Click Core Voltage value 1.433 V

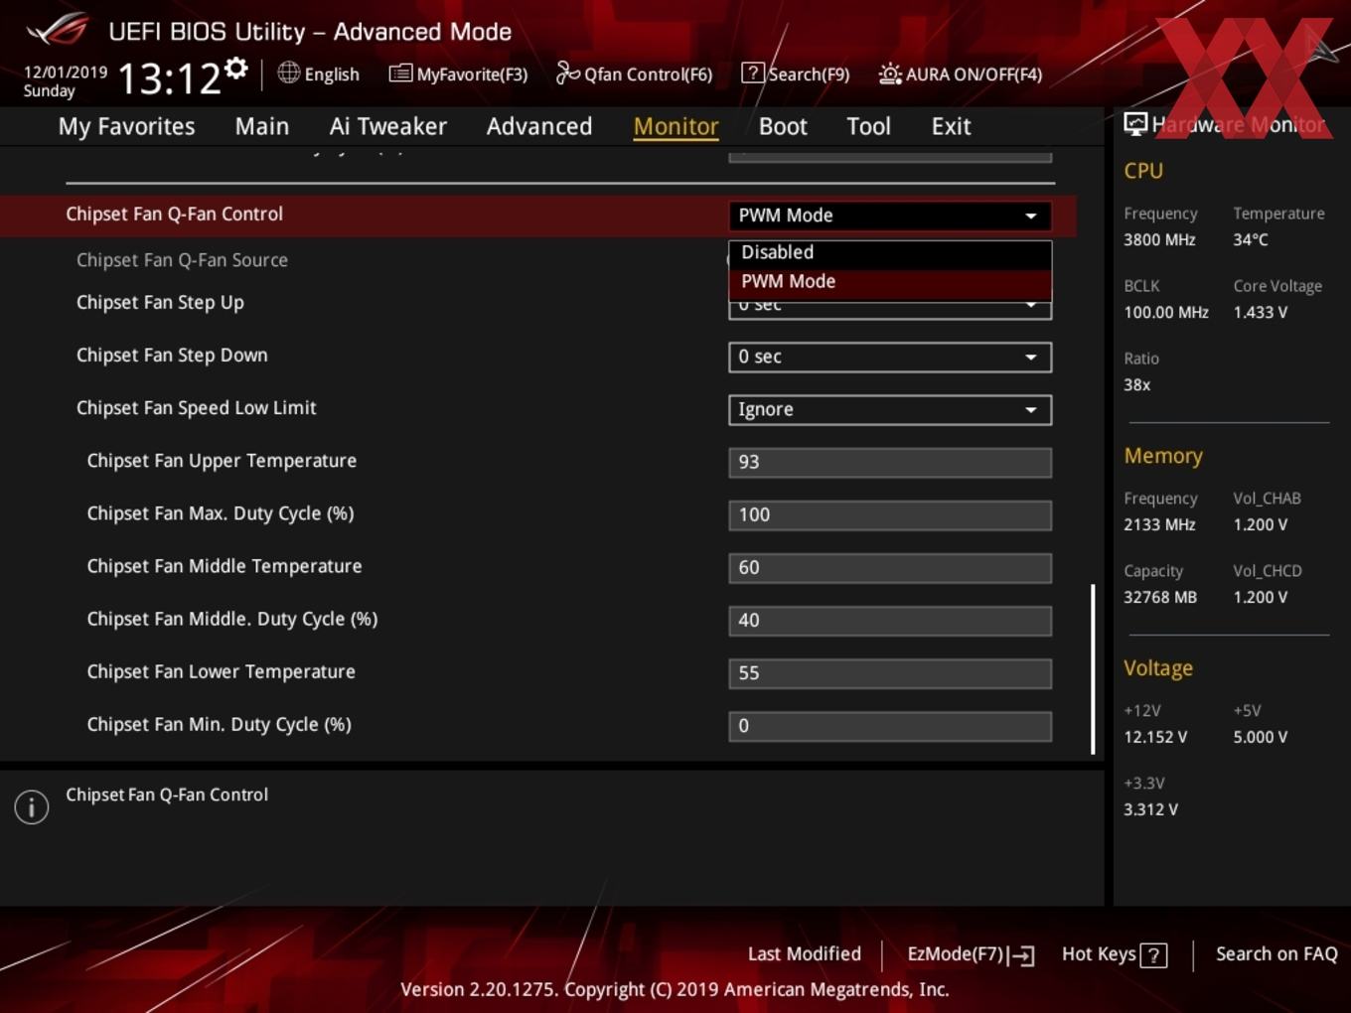1260,313
